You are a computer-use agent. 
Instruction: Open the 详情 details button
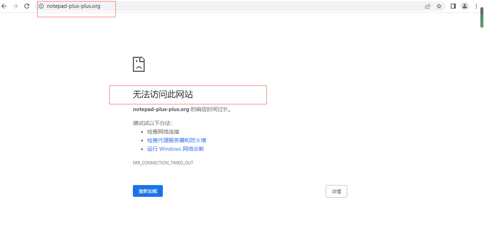[336, 191]
